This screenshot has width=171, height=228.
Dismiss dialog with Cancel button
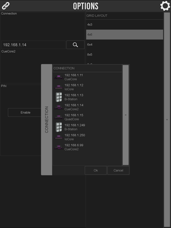coord(118,170)
